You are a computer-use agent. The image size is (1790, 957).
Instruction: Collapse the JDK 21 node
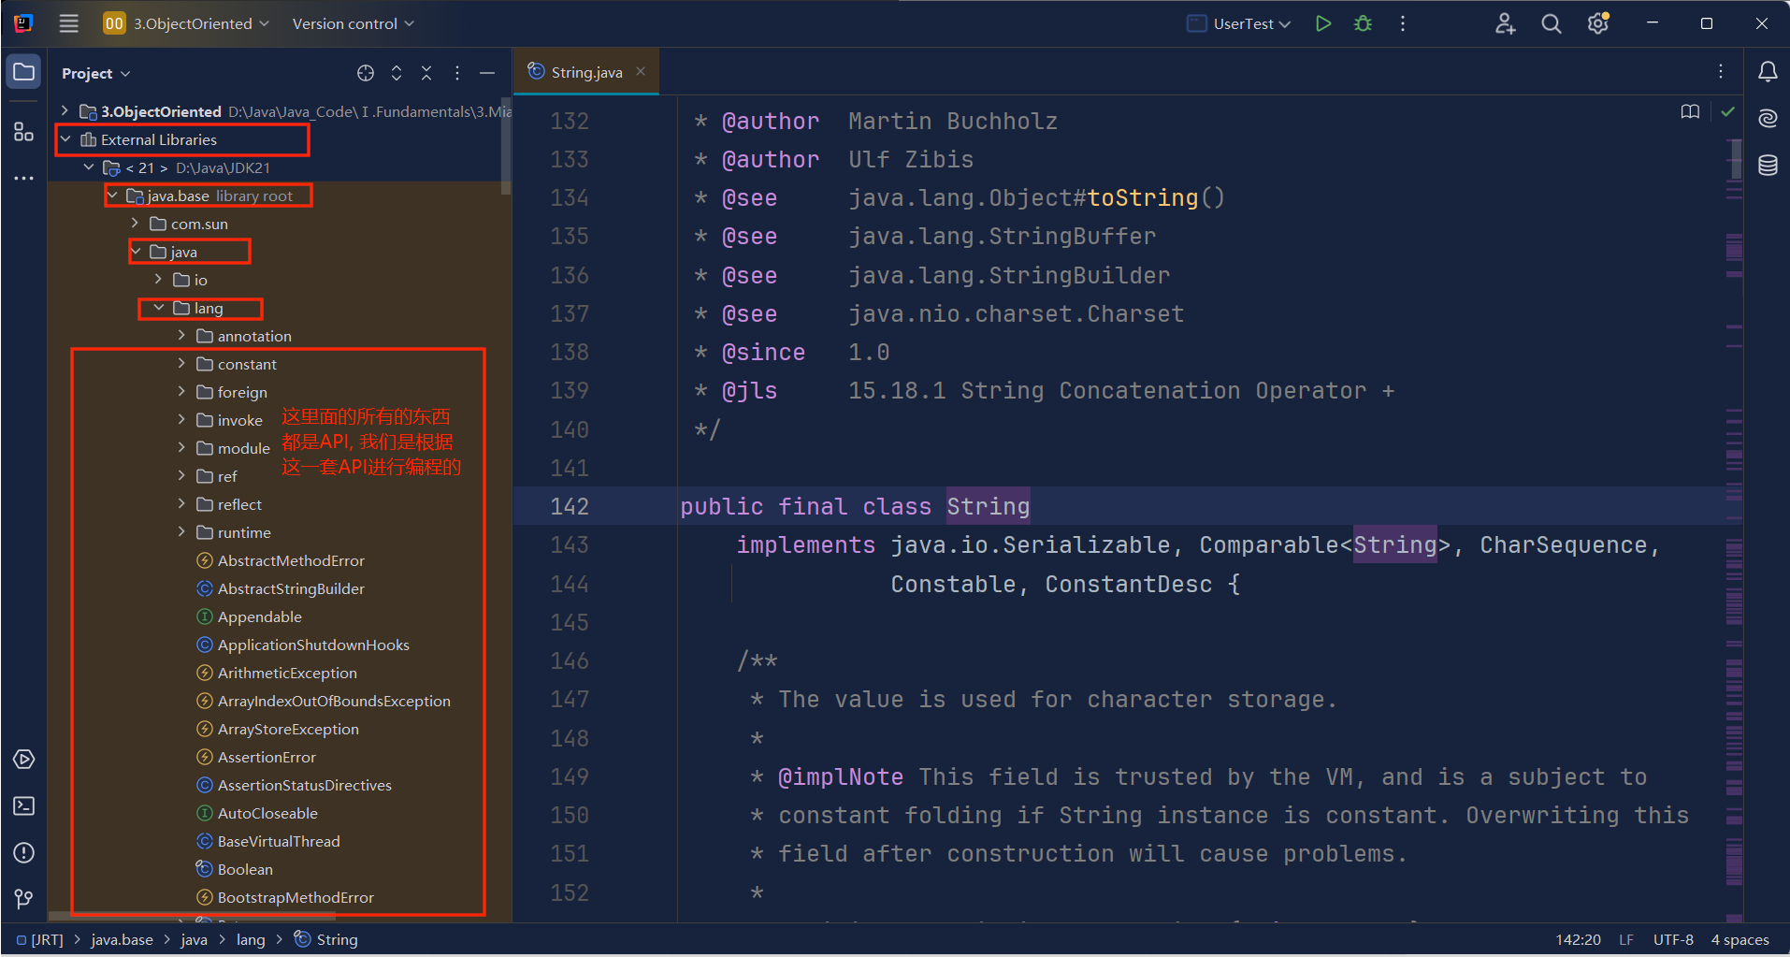coord(89,167)
